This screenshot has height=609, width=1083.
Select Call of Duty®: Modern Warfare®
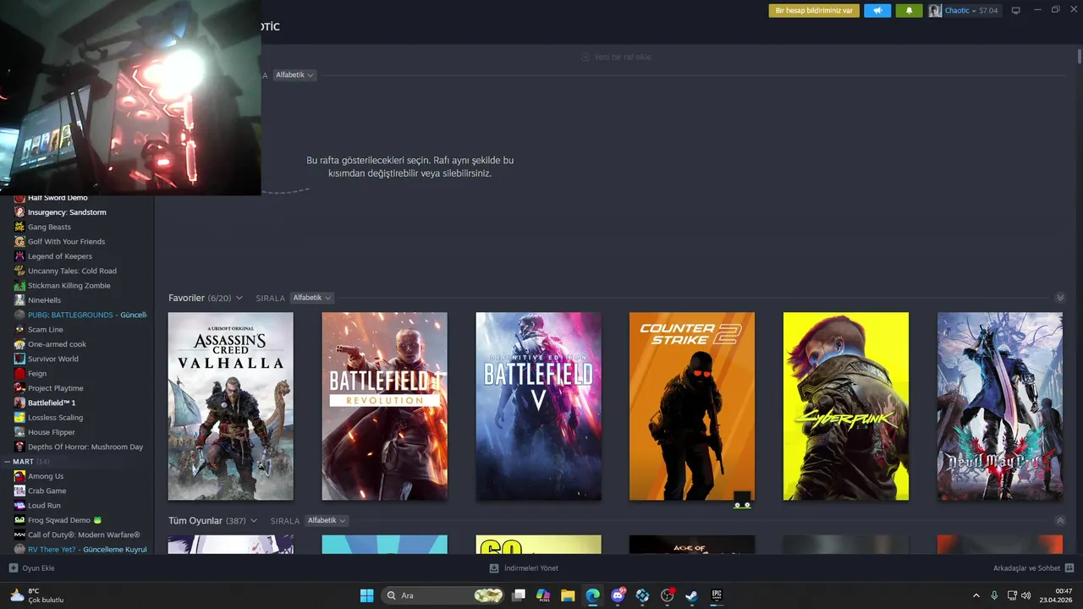click(84, 535)
